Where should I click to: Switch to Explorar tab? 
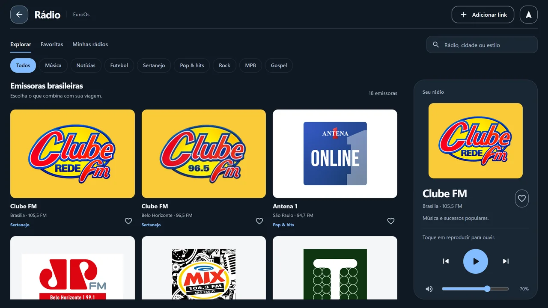(21, 44)
